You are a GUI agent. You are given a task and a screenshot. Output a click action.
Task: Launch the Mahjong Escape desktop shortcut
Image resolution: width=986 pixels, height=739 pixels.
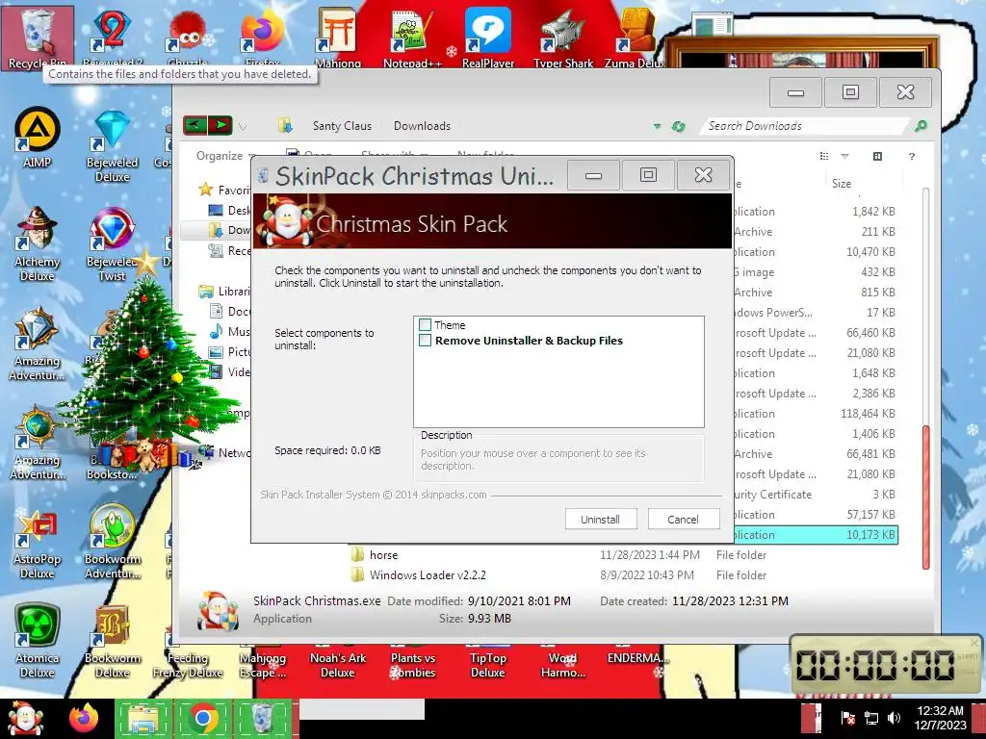[262, 664]
